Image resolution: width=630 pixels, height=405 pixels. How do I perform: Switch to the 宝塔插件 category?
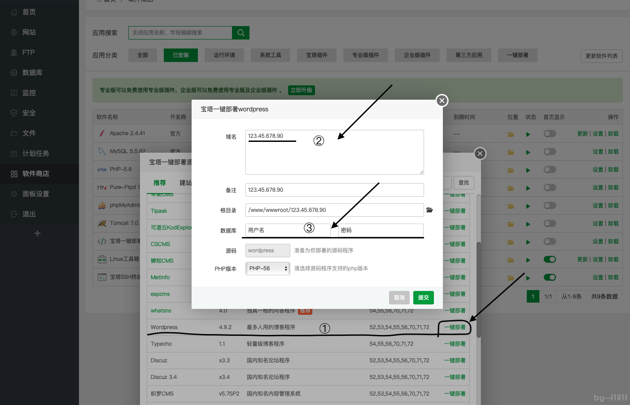(317, 55)
